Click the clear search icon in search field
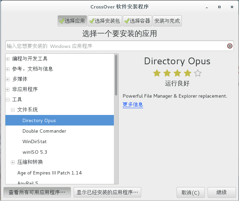The image size is (239, 201). click(229, 46)
